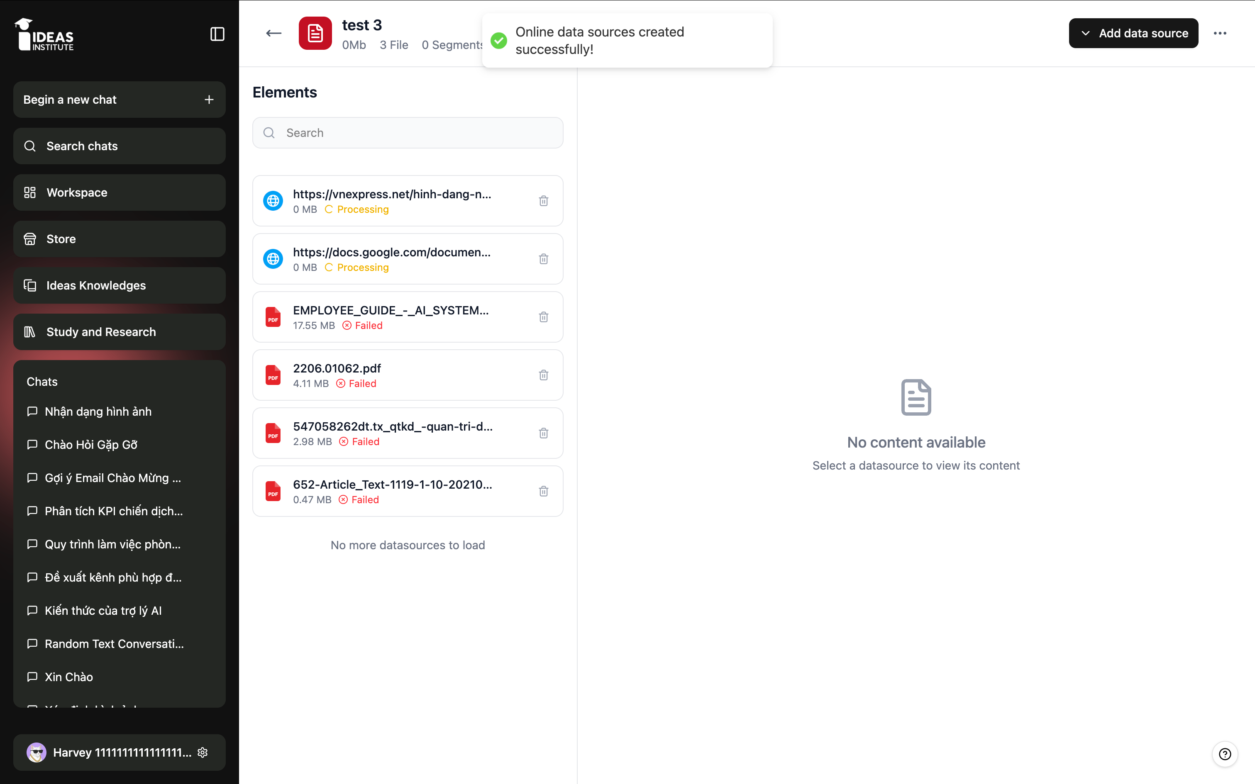Image resolution: width=1255 pixels, height=784 pixels.
Task: Begin a new chat
Action: (119, 100)
